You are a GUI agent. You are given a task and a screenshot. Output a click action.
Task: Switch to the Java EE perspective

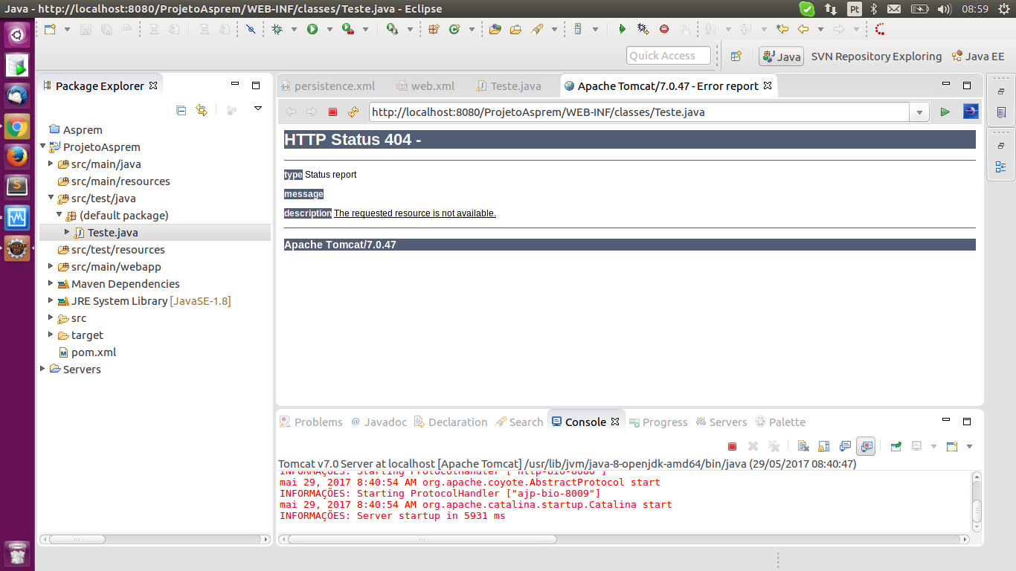tap(978, 57)
